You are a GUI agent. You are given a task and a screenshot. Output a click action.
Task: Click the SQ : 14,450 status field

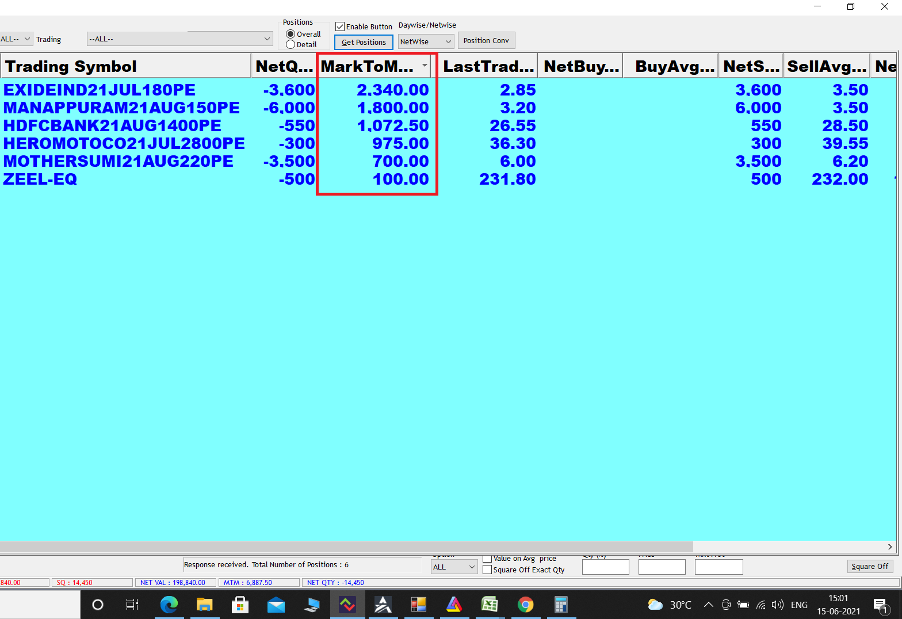[92, 583]
